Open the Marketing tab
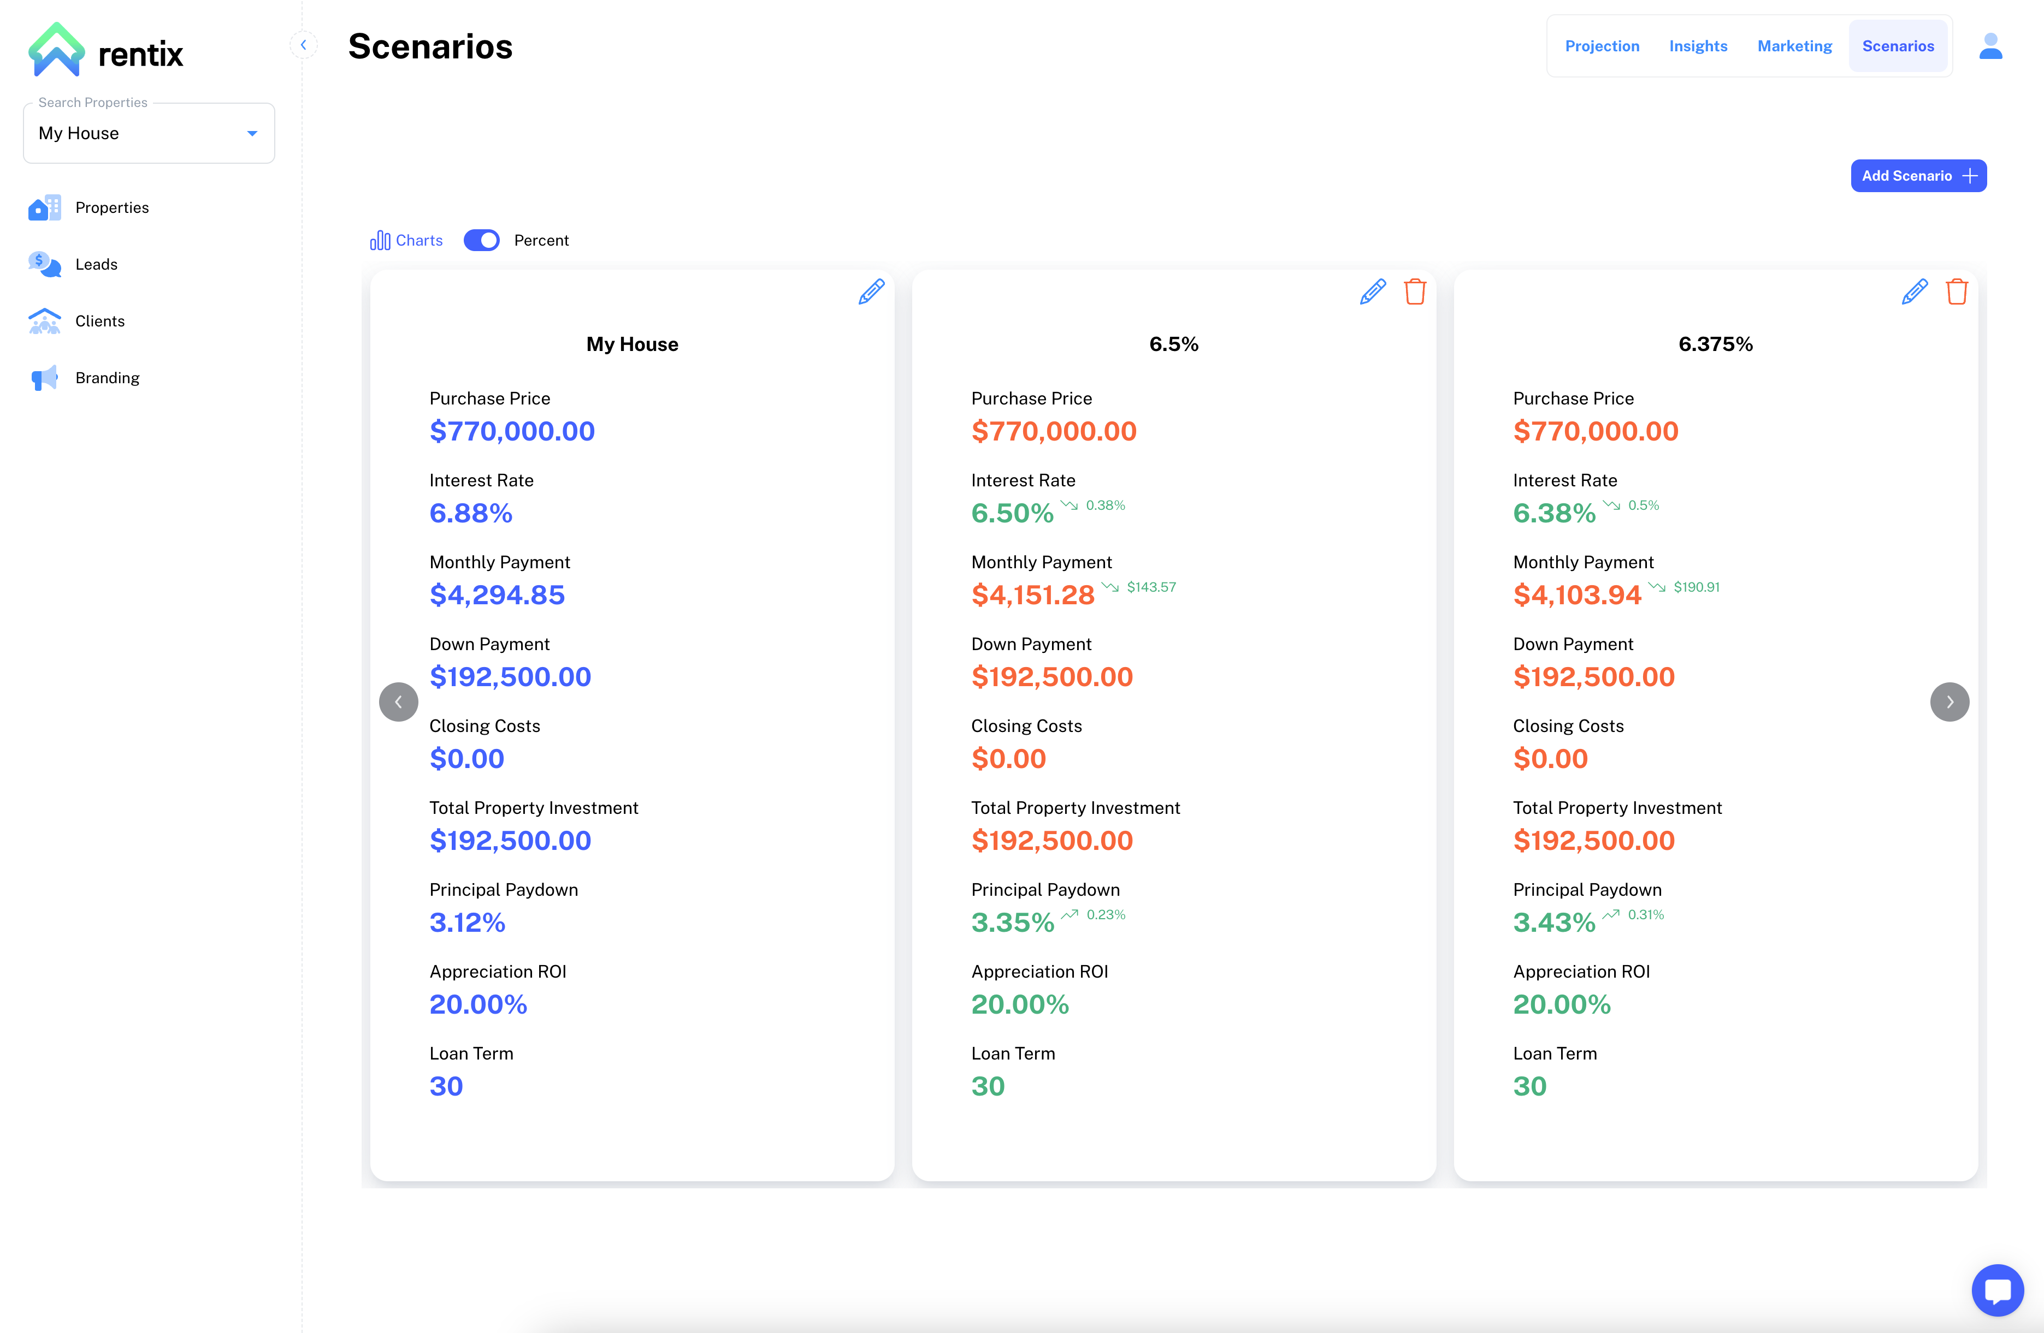This screenshot has width=2044, height=1333. click(x=1794, y=46)
